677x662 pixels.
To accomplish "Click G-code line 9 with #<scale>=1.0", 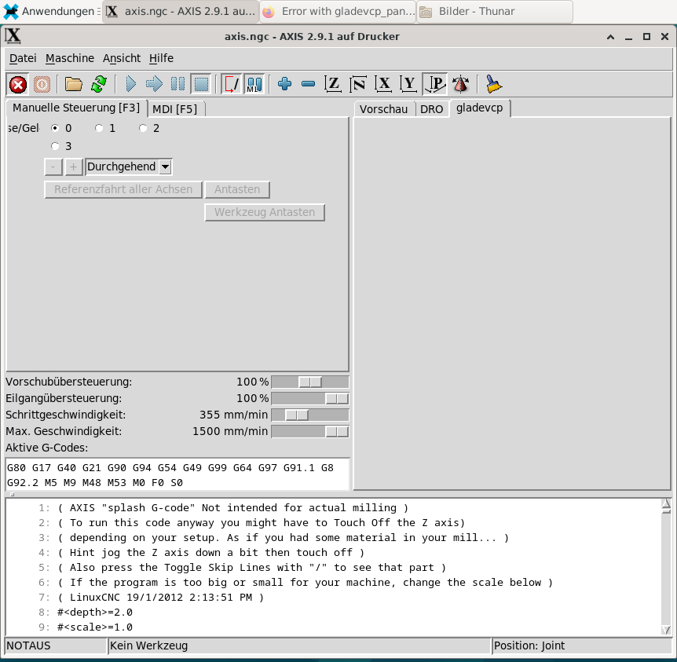I will [95, 627].
